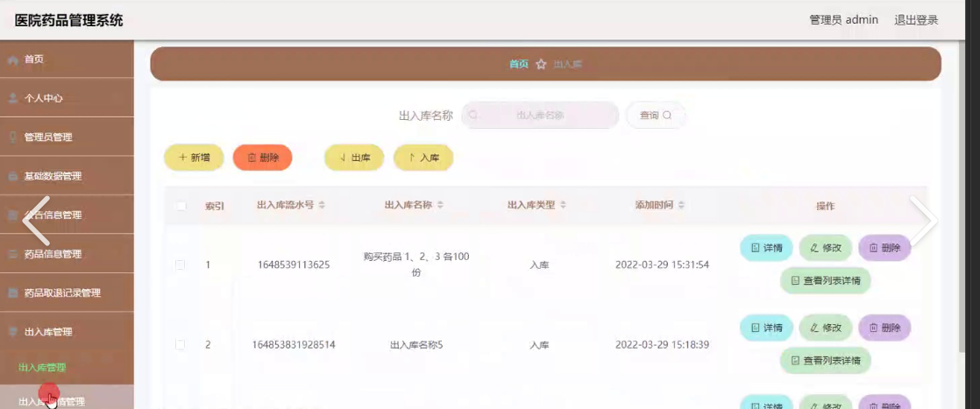Expand 药品信息管理 sidebar menu
980x409 pixels.
67,254
